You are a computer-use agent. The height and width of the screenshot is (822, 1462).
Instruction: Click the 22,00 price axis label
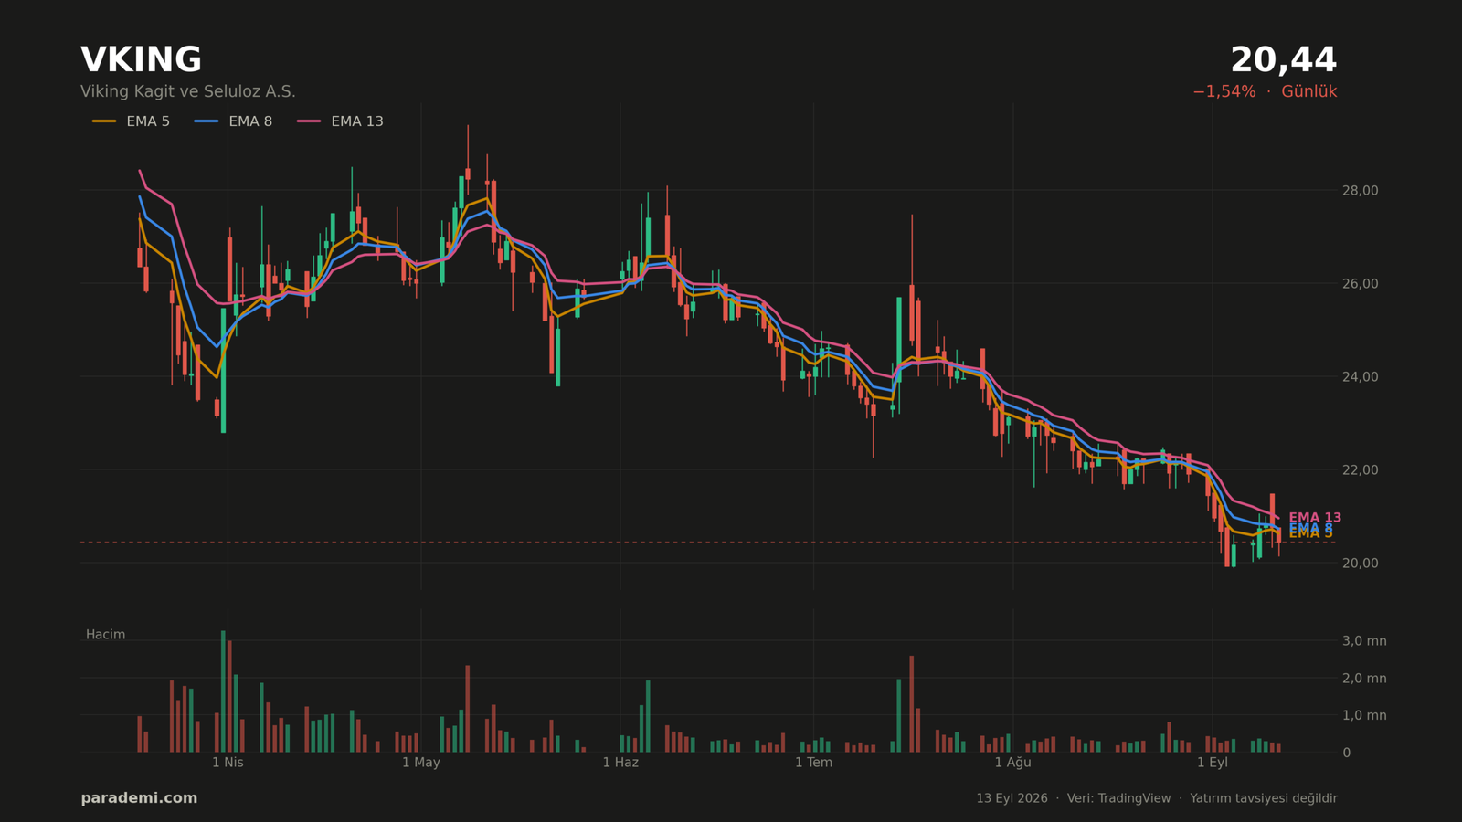coord(1361,470)
